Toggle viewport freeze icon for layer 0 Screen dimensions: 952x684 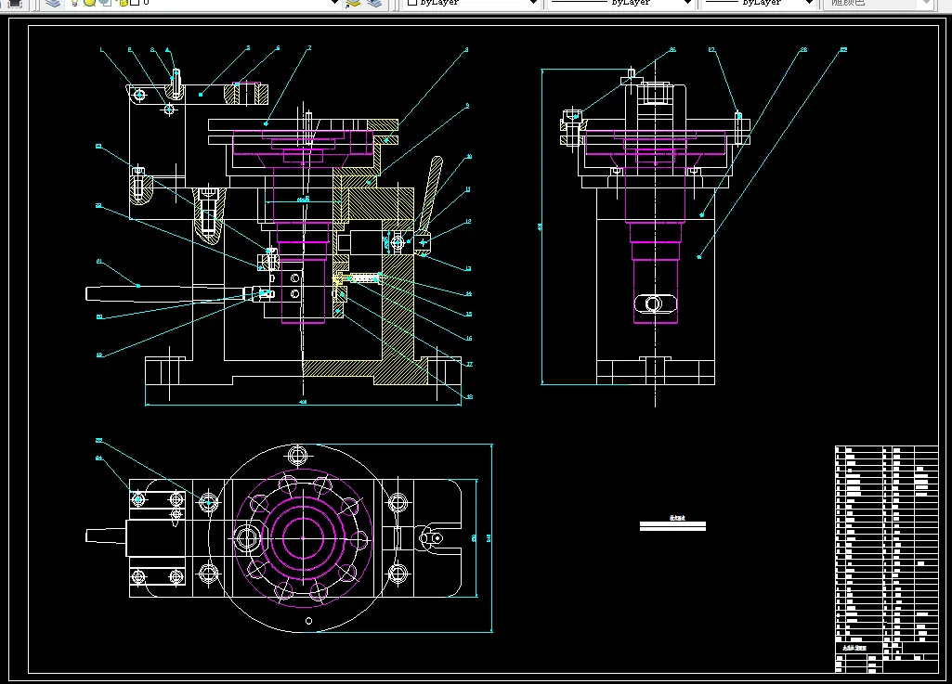(x=105, y=3)
